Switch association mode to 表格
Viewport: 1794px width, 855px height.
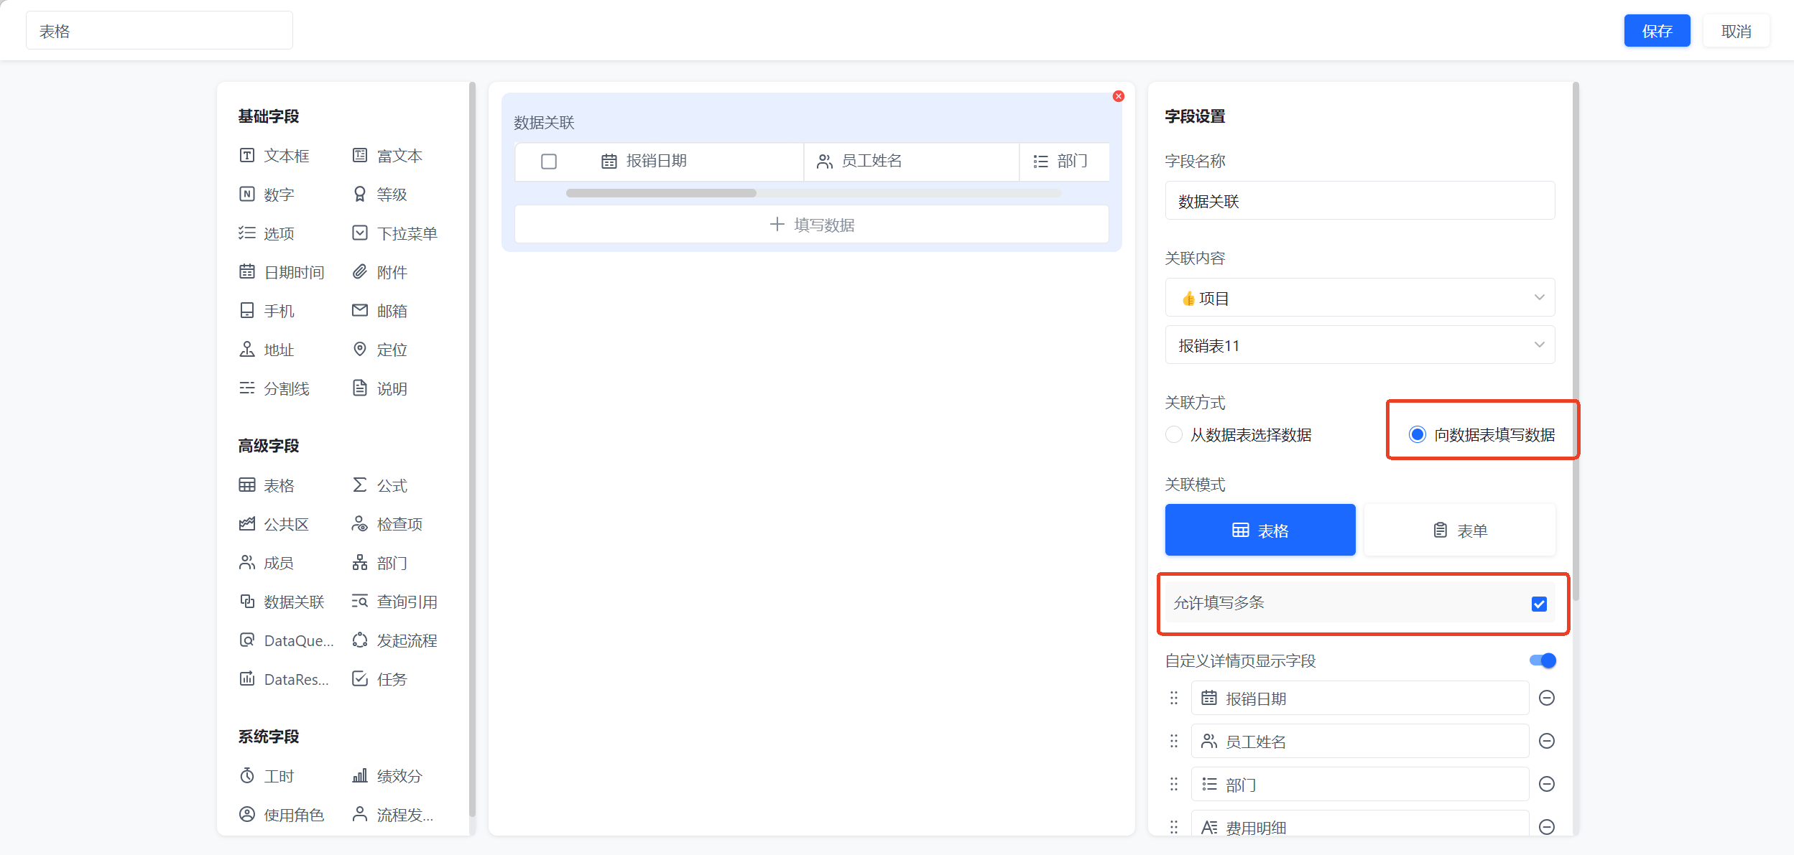(1260, 531)
